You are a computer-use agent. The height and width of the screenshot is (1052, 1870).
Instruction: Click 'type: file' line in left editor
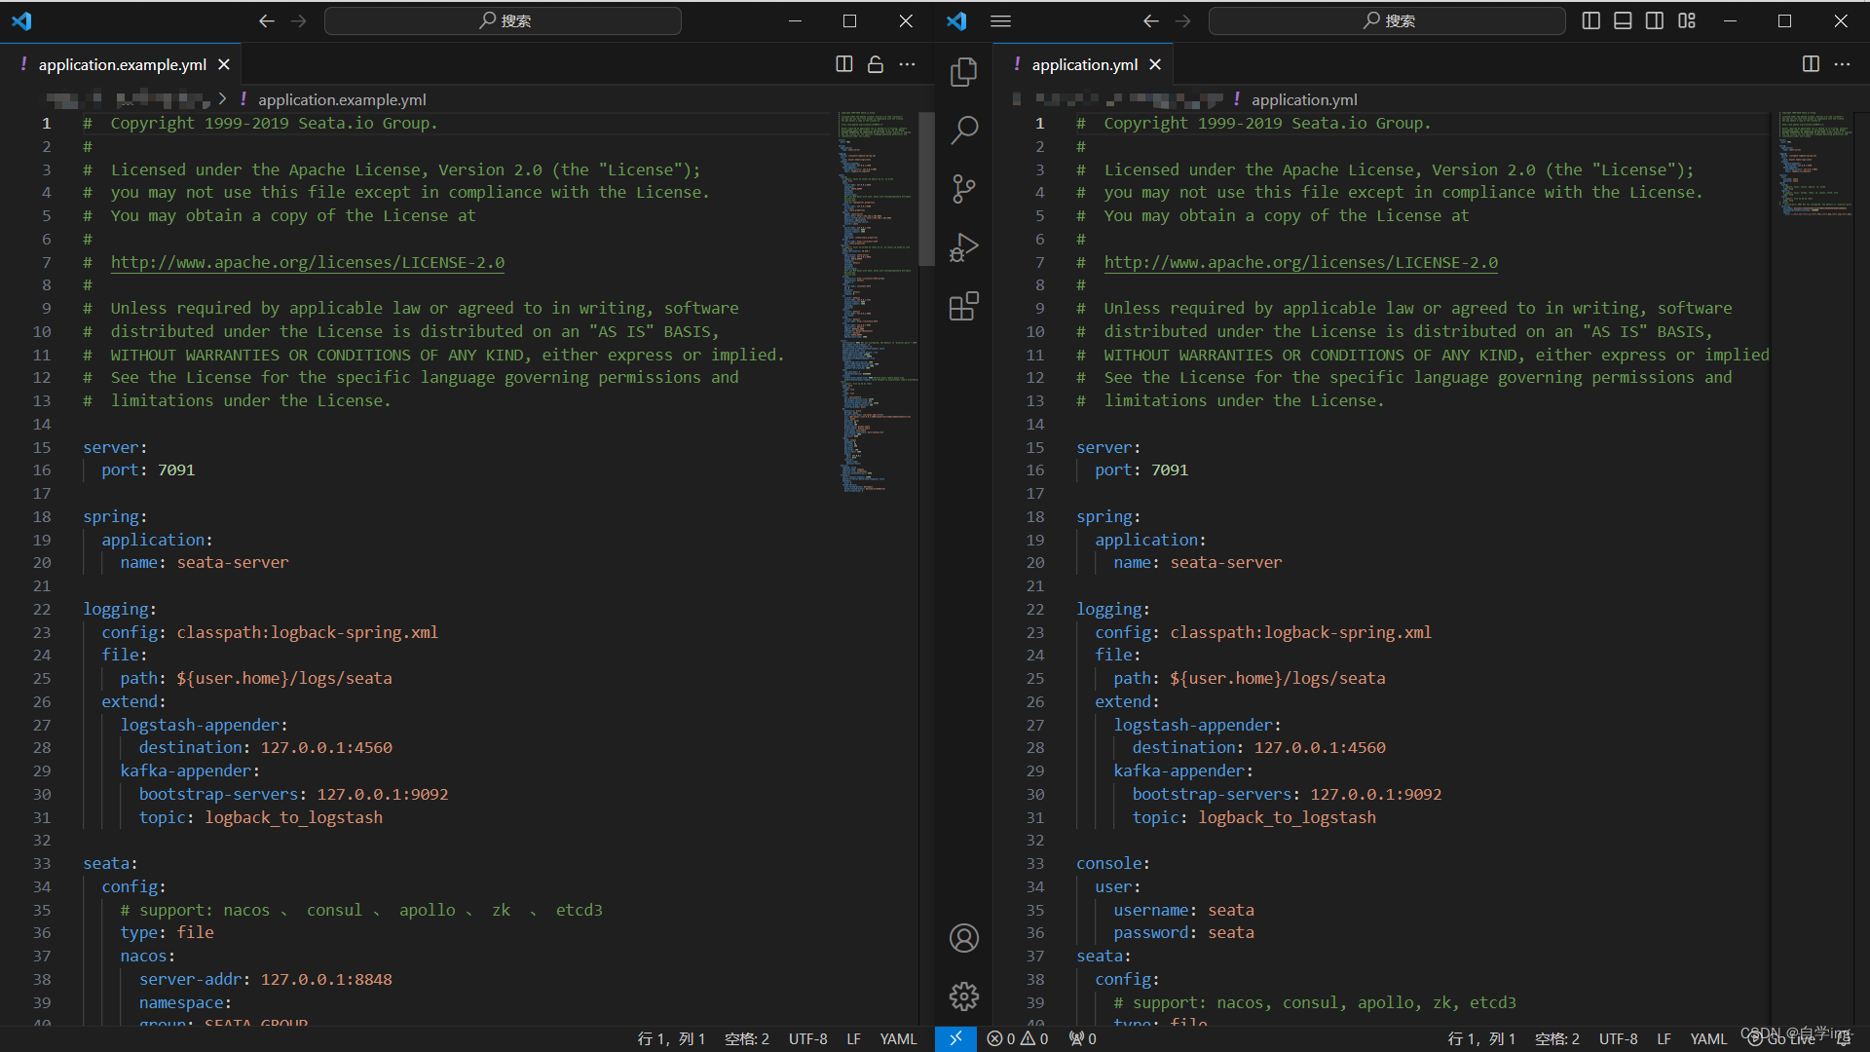tap(167, 932)
